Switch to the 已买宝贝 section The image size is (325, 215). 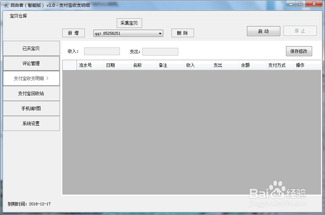click(31, 48)
